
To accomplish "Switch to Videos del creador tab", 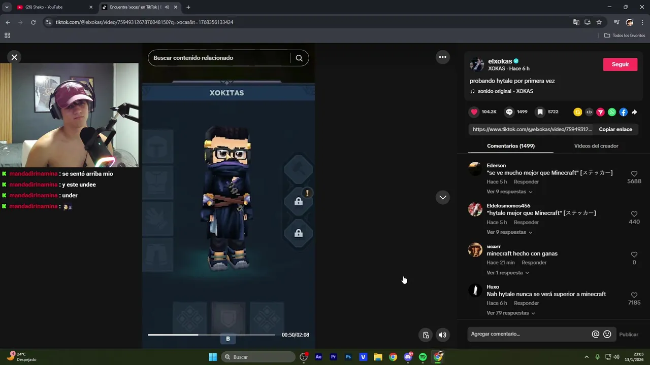I will 596,146.
